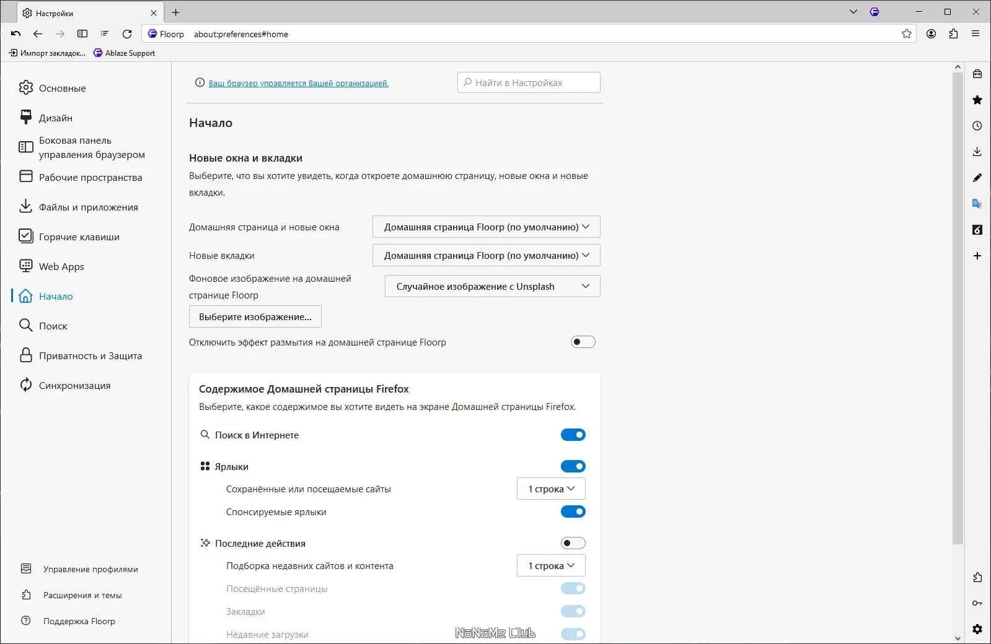
Task: Go to Горячие клавиши settings
Action: (x=69, y=237)
